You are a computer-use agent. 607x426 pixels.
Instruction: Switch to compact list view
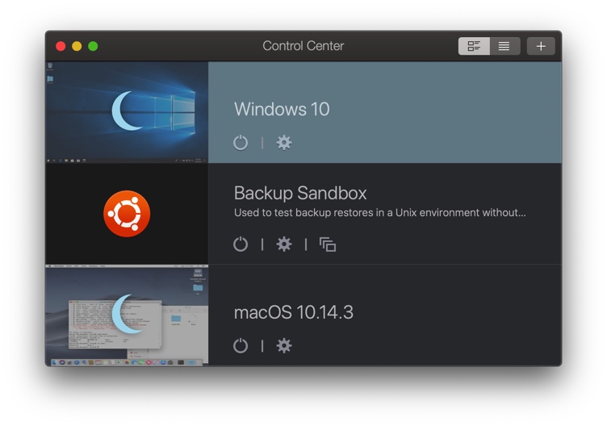coord(504,46)
